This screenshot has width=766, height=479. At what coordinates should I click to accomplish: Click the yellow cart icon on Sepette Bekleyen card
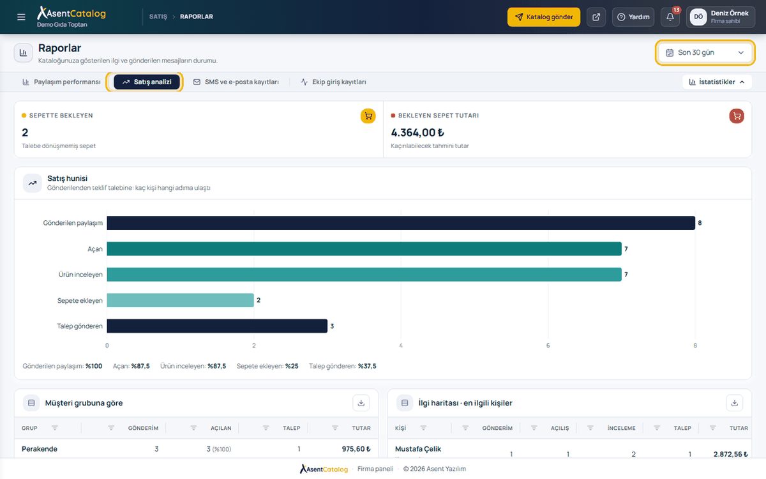368,116
